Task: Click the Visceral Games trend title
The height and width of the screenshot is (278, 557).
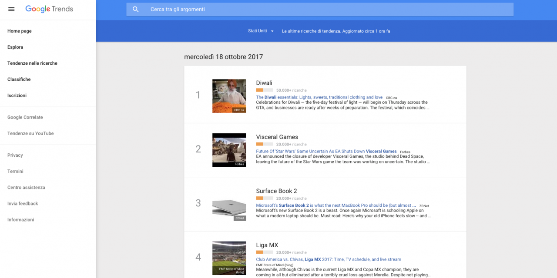Action: click(x=277, y=137)
